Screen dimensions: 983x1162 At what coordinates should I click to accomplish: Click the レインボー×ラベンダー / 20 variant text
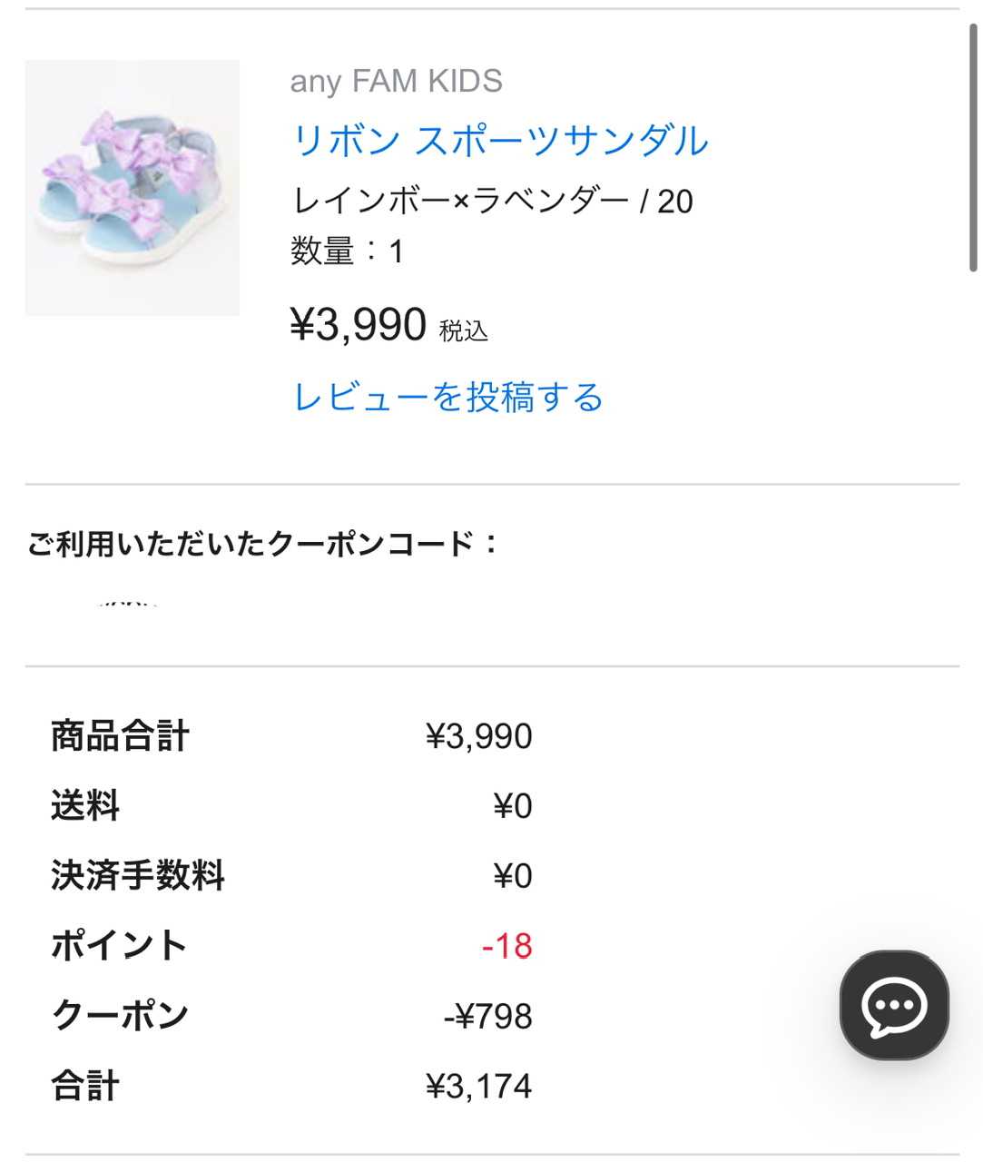pyautogui.click(x=492, y=201)
